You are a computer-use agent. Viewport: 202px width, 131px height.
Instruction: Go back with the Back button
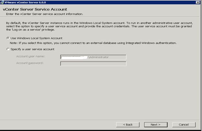tap(128, 125)
